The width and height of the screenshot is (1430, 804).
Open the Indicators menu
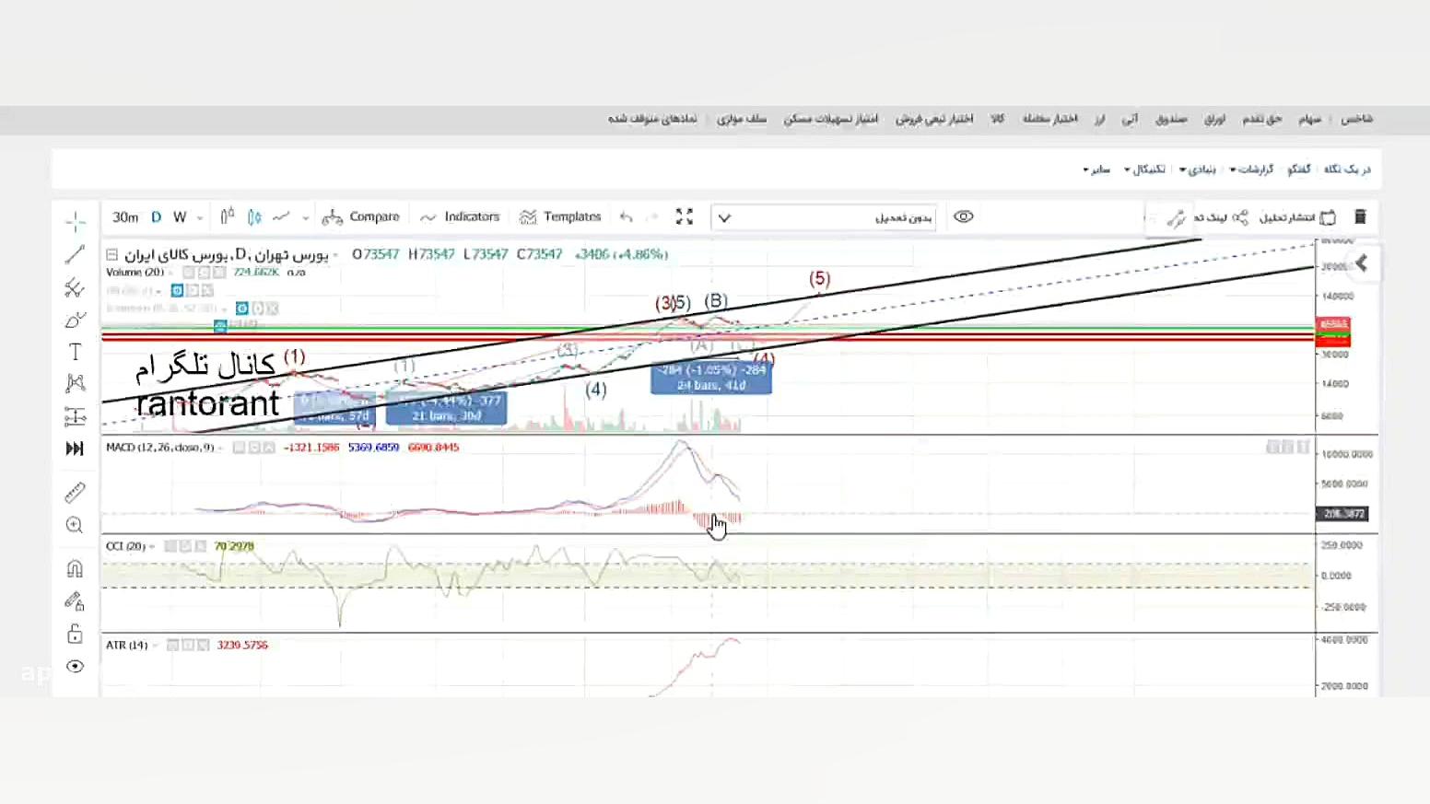click(x=459, y=216)
